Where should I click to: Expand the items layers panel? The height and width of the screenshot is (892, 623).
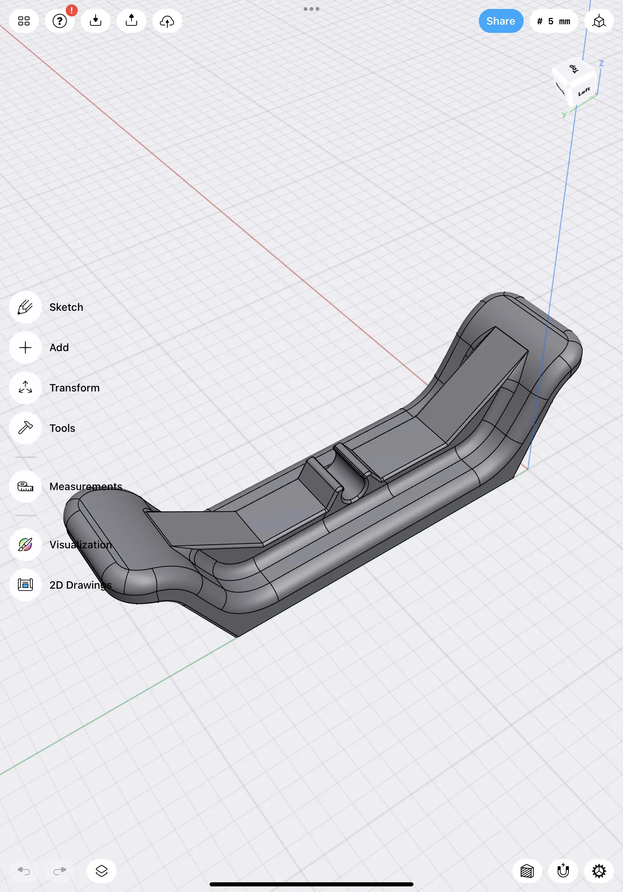coord(101,871)
